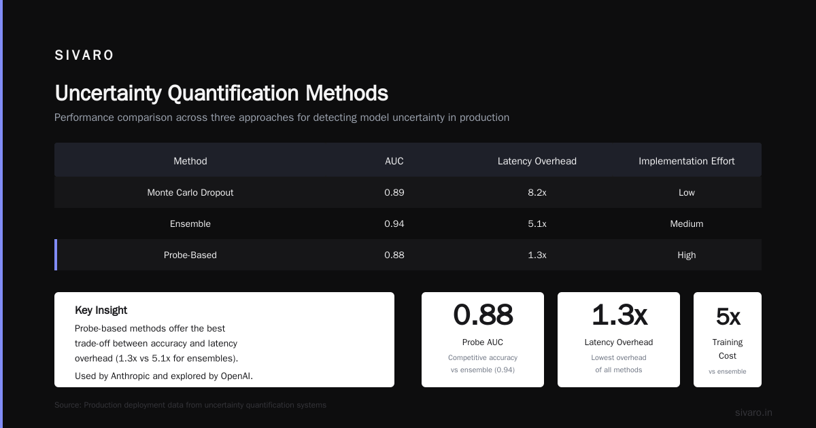Click the 'Lowest overhead of all methods' caption
Viewport: 816px width, 428px height.
coord(619,363)
